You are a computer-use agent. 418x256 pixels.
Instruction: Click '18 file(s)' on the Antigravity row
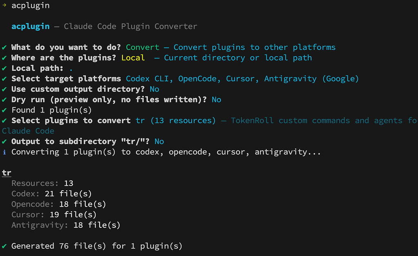pos(97,225)
